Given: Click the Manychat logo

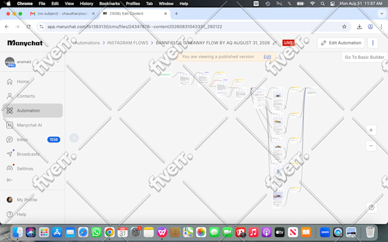Looking at the screenshot, I should click(25, 43).
